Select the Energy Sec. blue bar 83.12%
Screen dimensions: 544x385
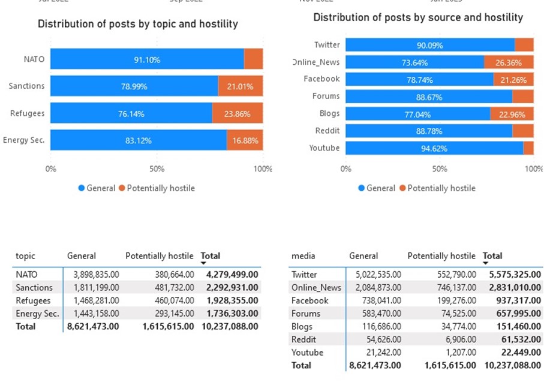(139, 140)
